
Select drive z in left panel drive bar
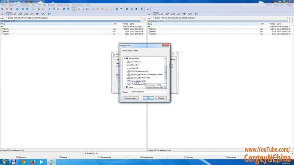point(43,14)
